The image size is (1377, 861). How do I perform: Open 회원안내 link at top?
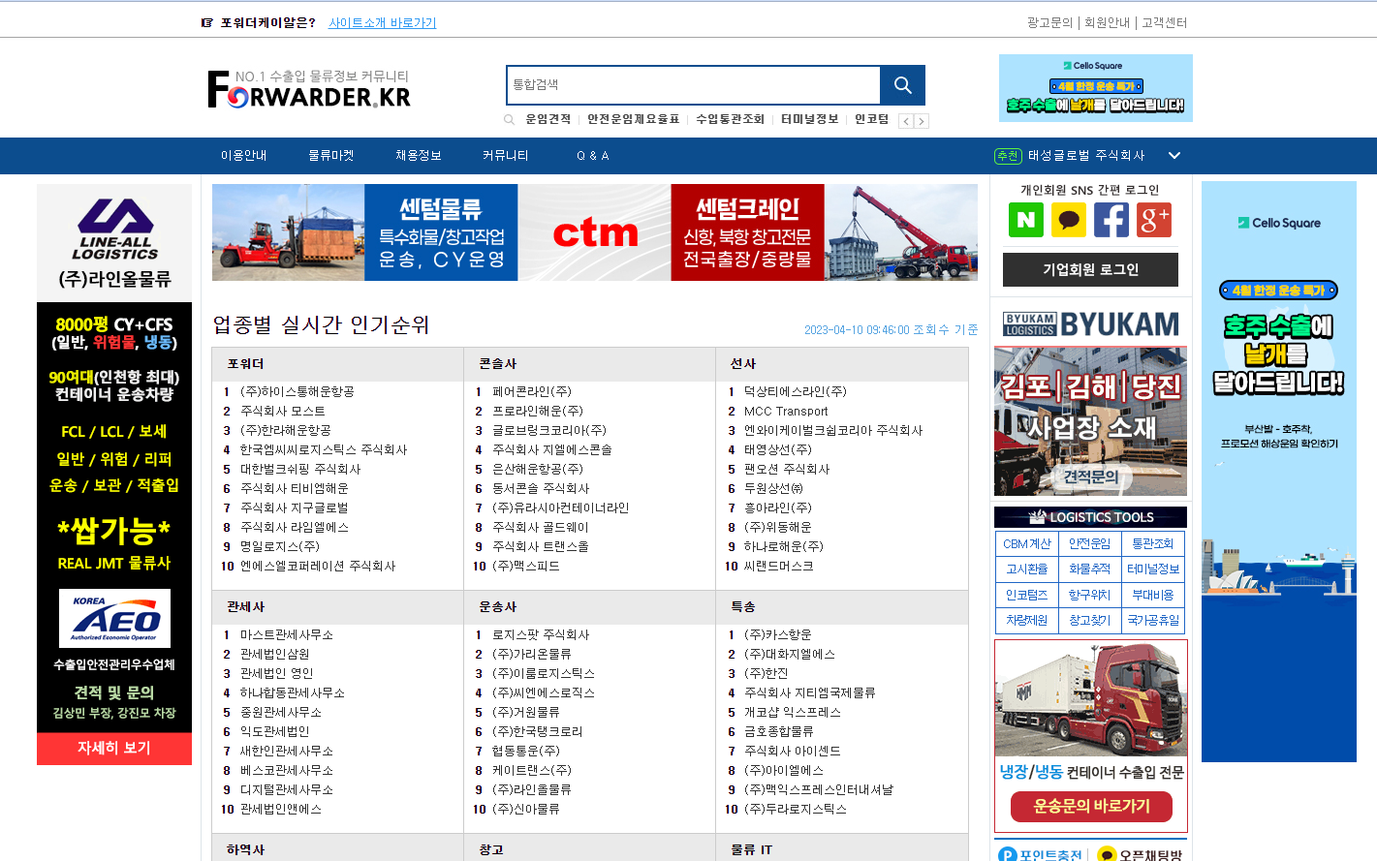point(1108,22)
